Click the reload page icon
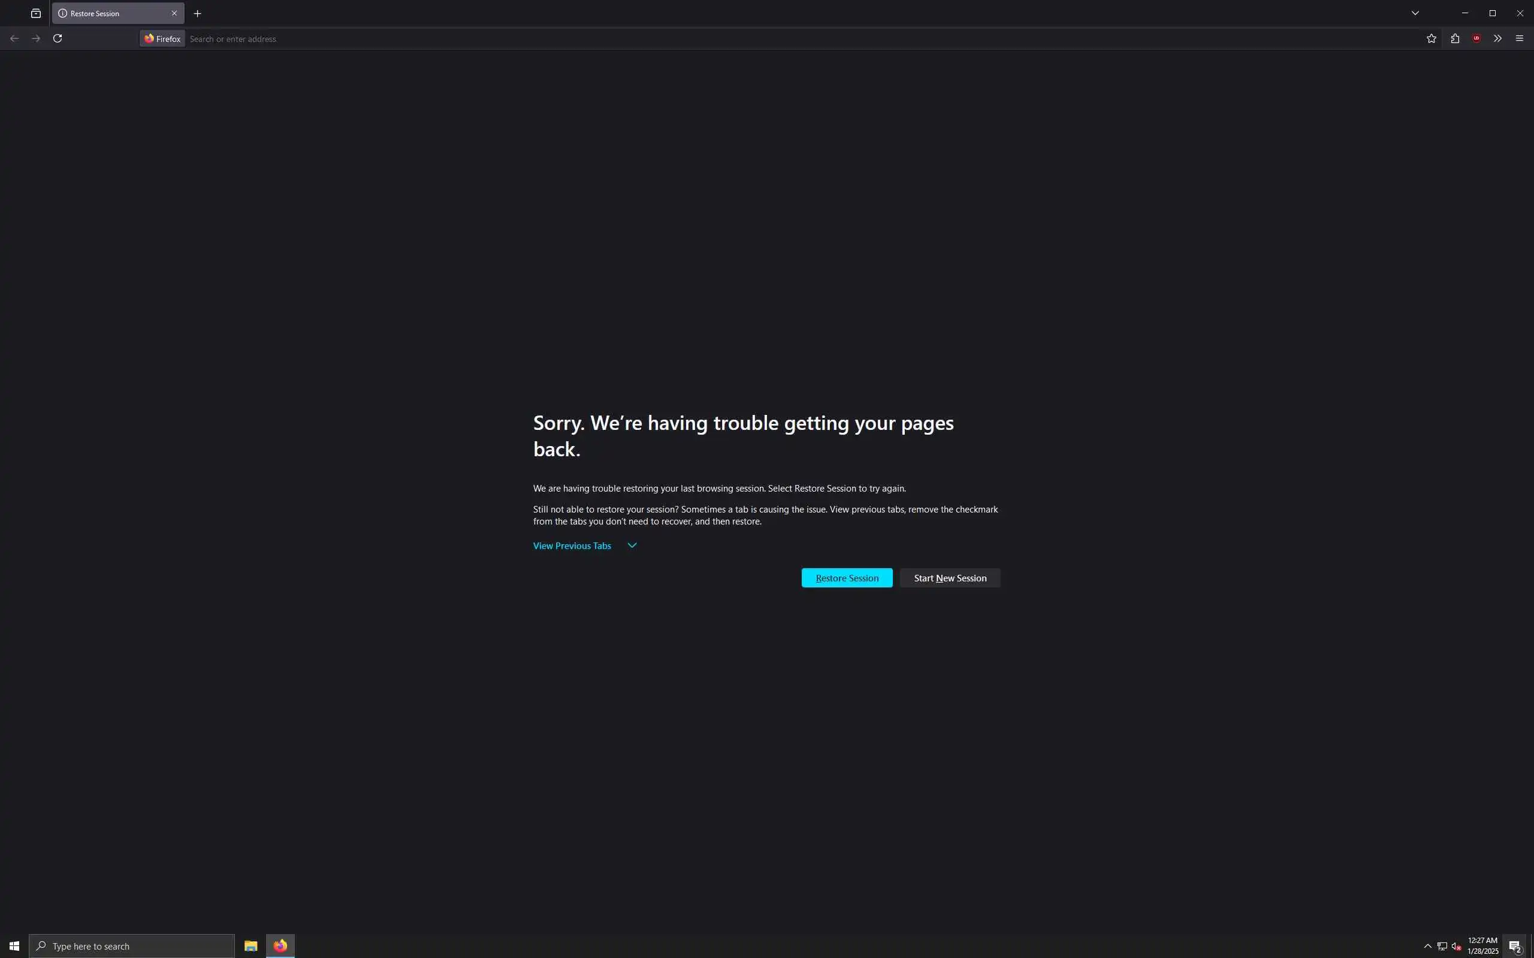 (x=58, y=39)
